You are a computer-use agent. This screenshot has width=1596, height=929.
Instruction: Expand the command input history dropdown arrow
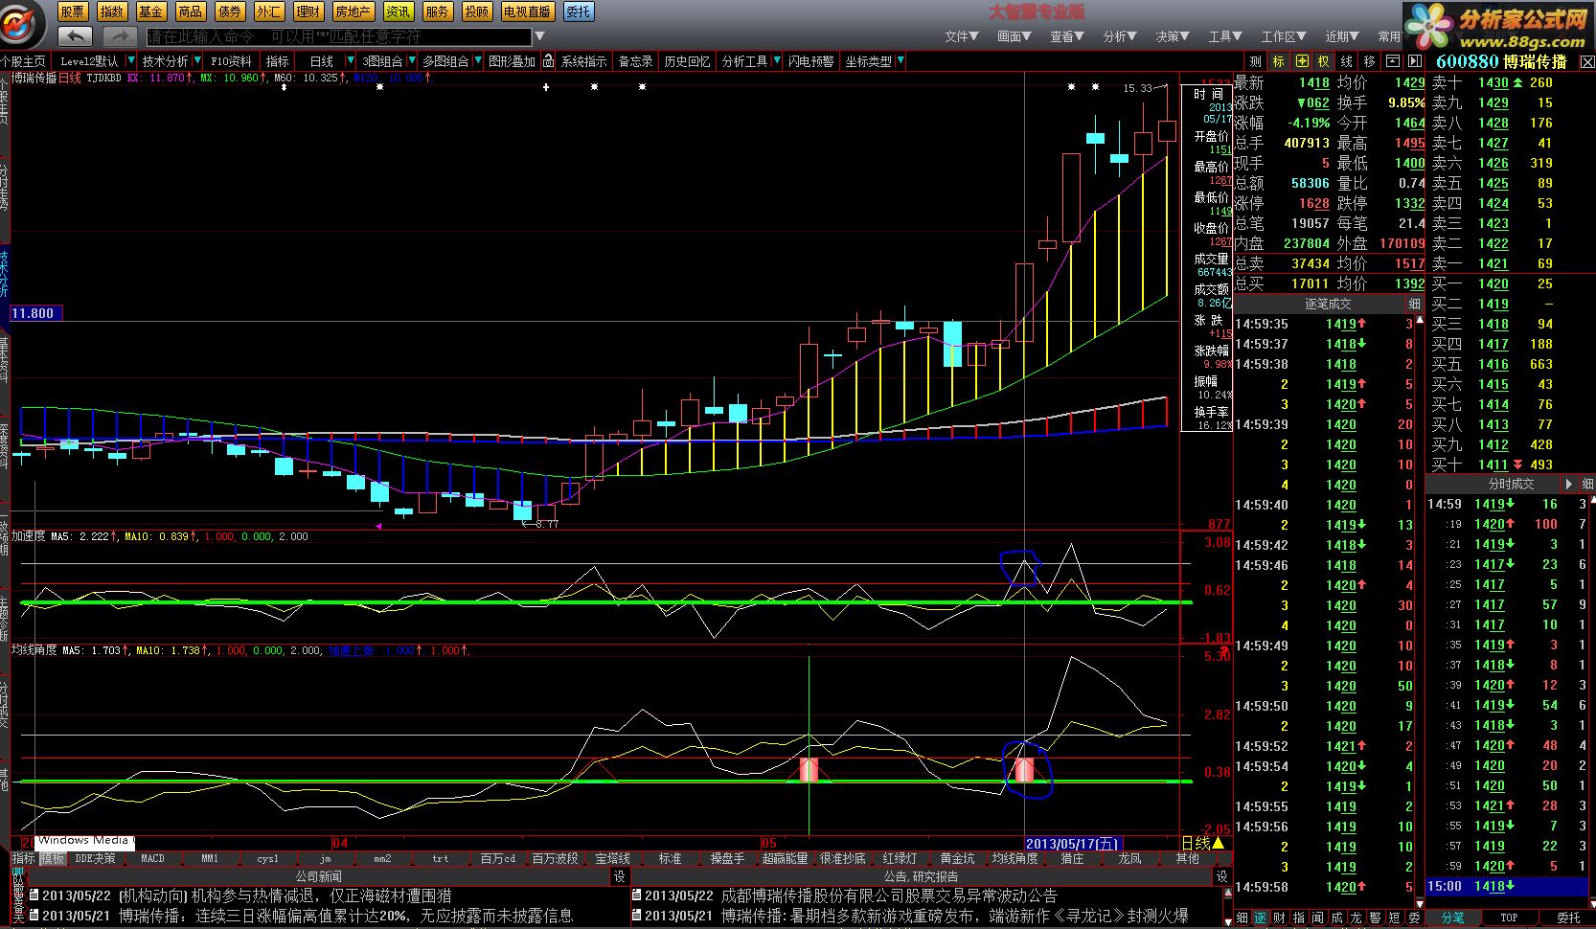click(x=540, y=36)
